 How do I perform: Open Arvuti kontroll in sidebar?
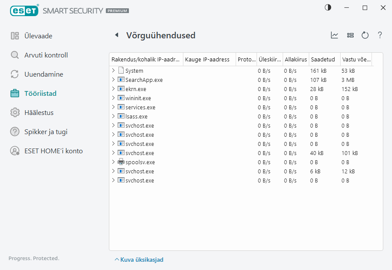pos(46,55)
